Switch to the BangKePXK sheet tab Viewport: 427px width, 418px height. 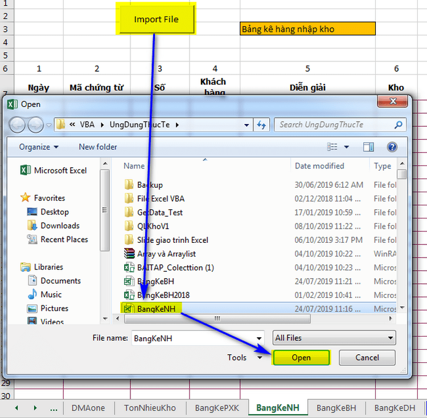pos(217,408)
